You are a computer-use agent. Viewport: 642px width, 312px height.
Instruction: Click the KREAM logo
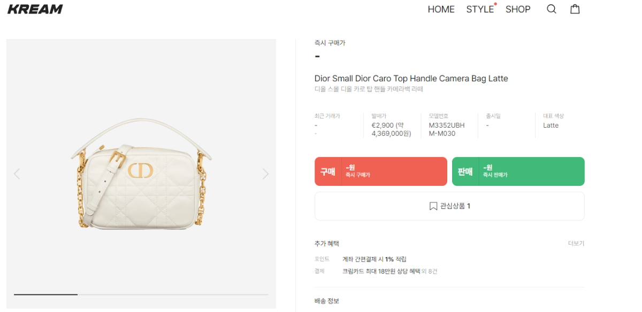pos(35,9)
